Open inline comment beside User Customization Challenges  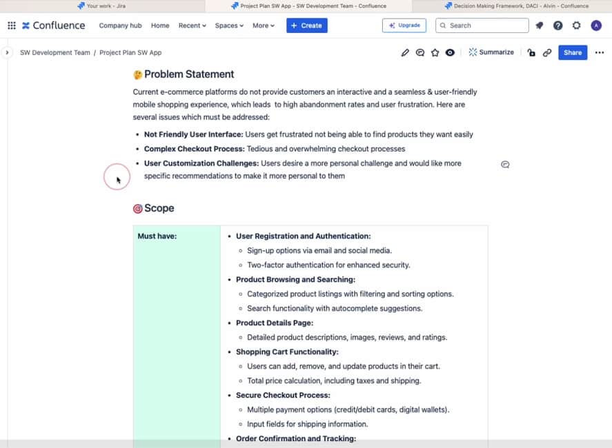click(505, 165)
